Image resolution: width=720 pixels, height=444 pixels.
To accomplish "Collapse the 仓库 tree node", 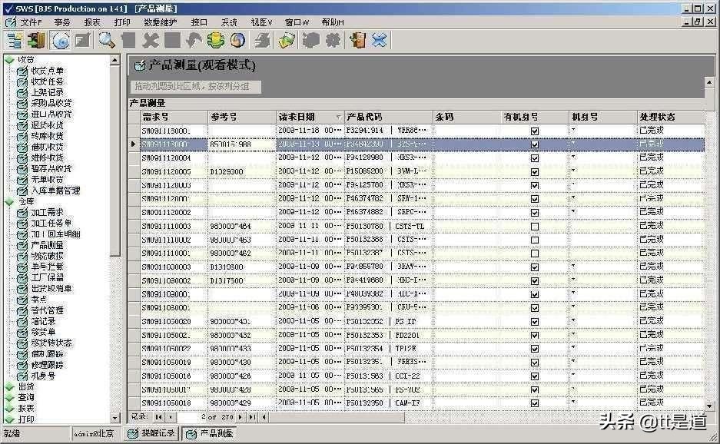I will coord(9,201).
